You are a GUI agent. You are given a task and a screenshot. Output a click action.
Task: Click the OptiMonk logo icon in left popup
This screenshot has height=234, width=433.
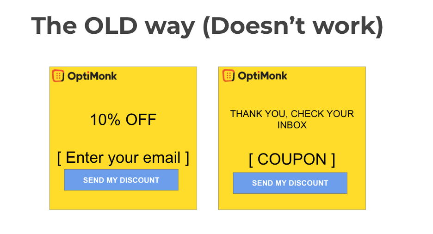[58, 76]
